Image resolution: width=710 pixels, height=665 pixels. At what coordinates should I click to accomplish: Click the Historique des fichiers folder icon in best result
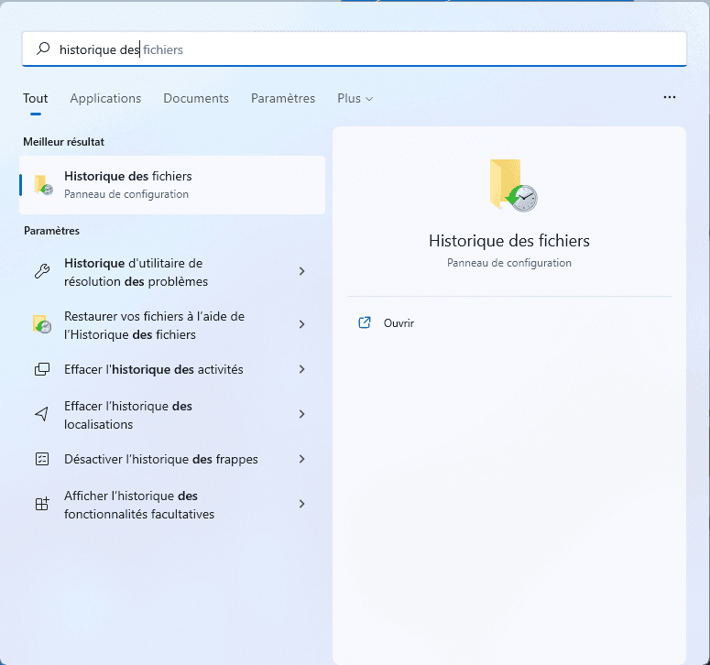pyautogui.click(x=43, y=185)
